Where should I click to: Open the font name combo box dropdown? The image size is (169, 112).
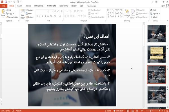[x=48, y=11]
